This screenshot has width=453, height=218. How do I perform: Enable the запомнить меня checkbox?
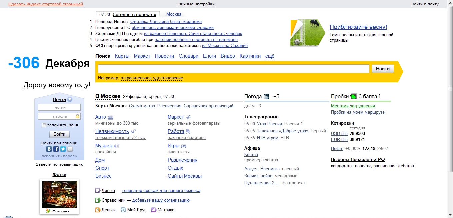click(x=44, y=125)
